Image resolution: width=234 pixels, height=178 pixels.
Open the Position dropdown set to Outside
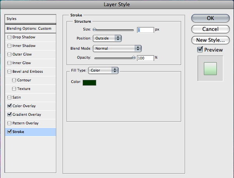click(x=107, y=38)
